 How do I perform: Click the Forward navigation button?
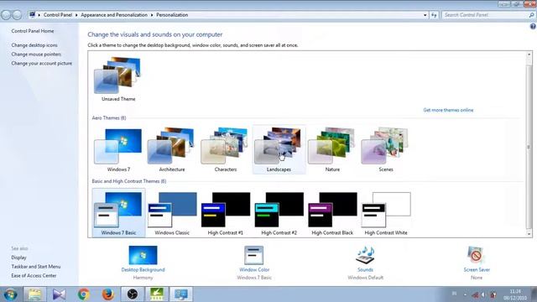(x=17, y=15)
